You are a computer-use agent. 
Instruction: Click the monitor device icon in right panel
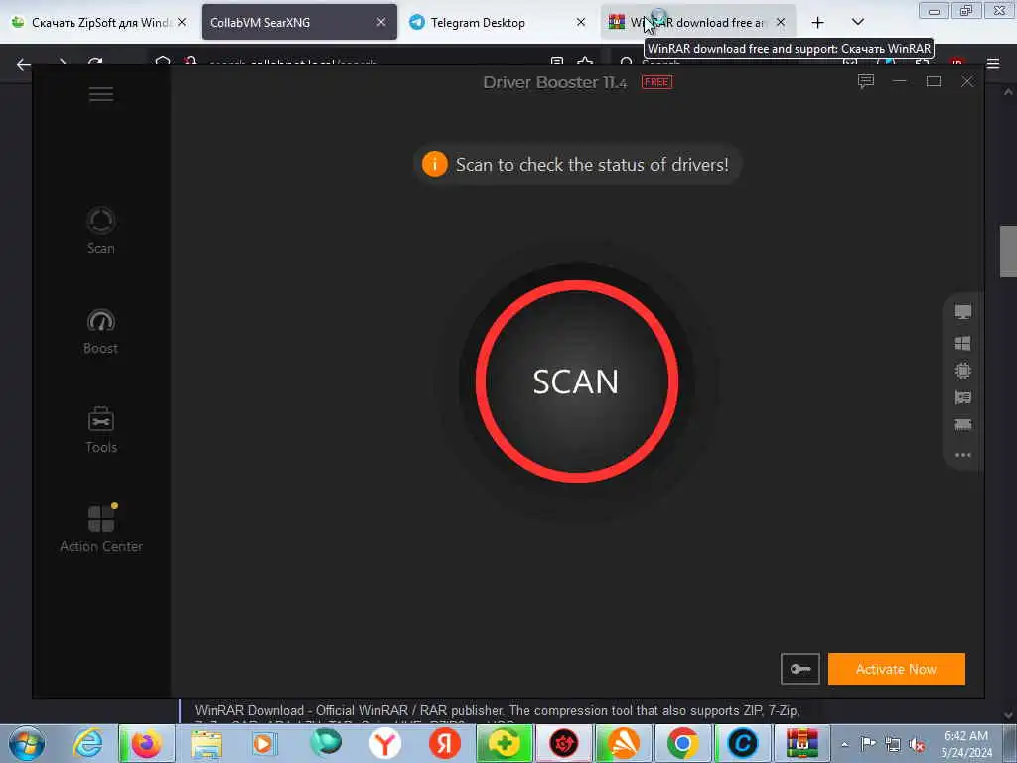[x=963, y=312]
